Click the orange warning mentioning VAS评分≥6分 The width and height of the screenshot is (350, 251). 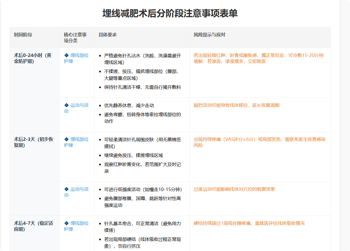(260, 142)
